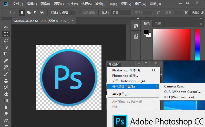
Task: Close the MAINICON.ico document tab
Action: [73, 21]
